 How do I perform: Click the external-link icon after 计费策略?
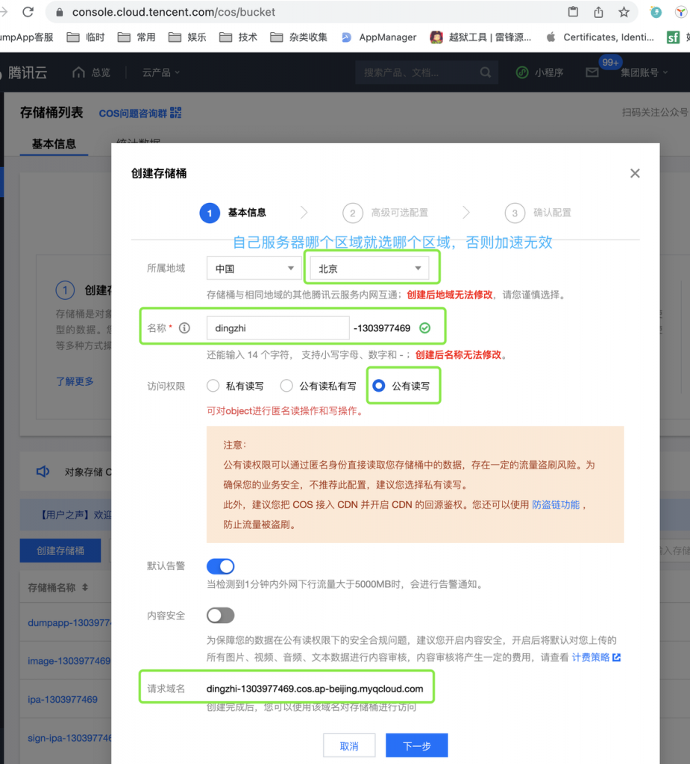(x=616, y=657)
